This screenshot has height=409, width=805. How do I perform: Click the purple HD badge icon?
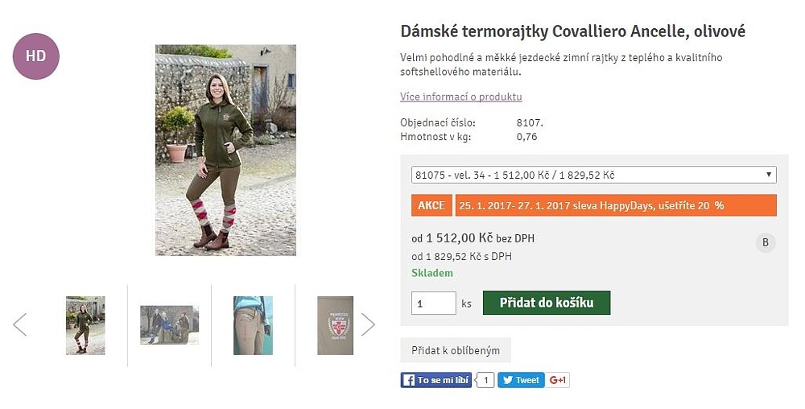tap(36, 56)
